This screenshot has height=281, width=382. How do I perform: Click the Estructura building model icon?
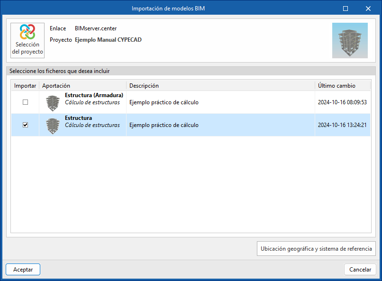coord(52,125)
